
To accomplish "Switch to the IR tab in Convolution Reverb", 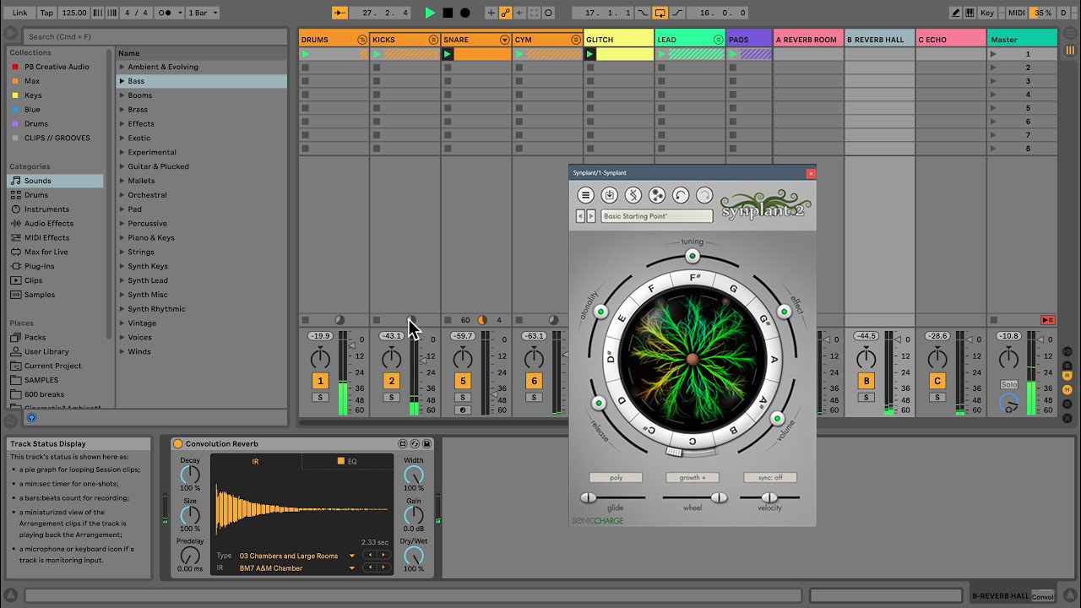I will click(x=256, y=462).
